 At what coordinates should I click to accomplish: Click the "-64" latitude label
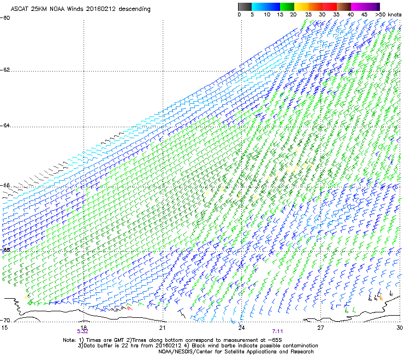(x=5, y=126)
